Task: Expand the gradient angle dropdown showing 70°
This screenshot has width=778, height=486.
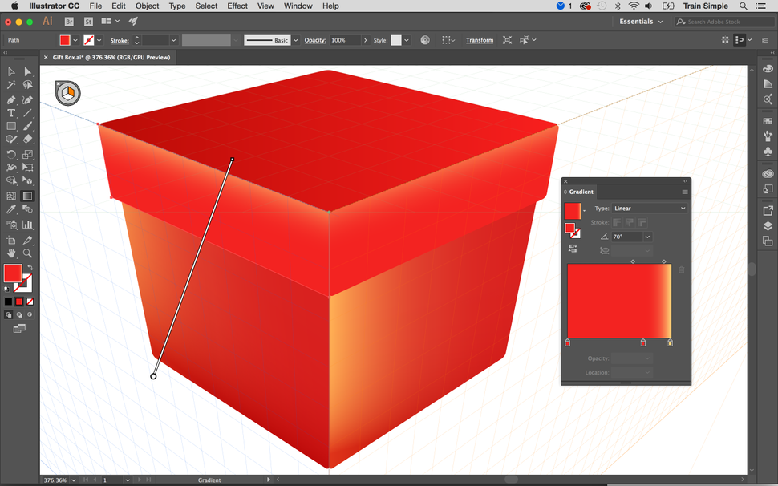Action: coord(646,237)
